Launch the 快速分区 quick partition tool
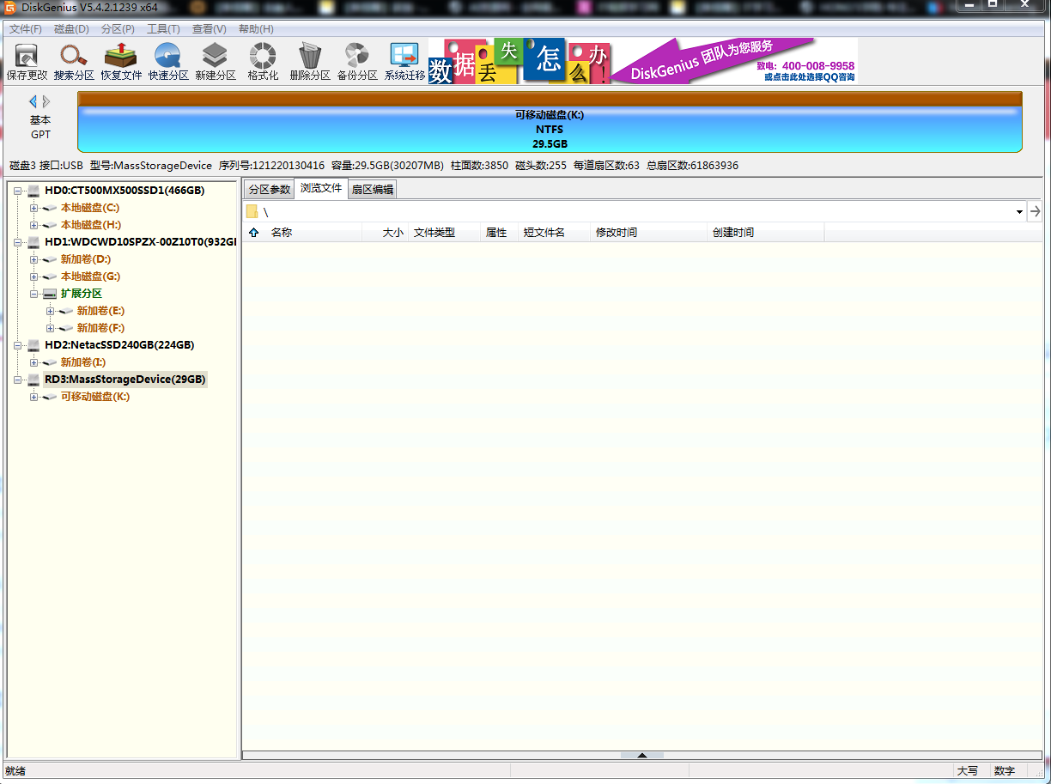The image size is (1051, 784). coord(168,62)
